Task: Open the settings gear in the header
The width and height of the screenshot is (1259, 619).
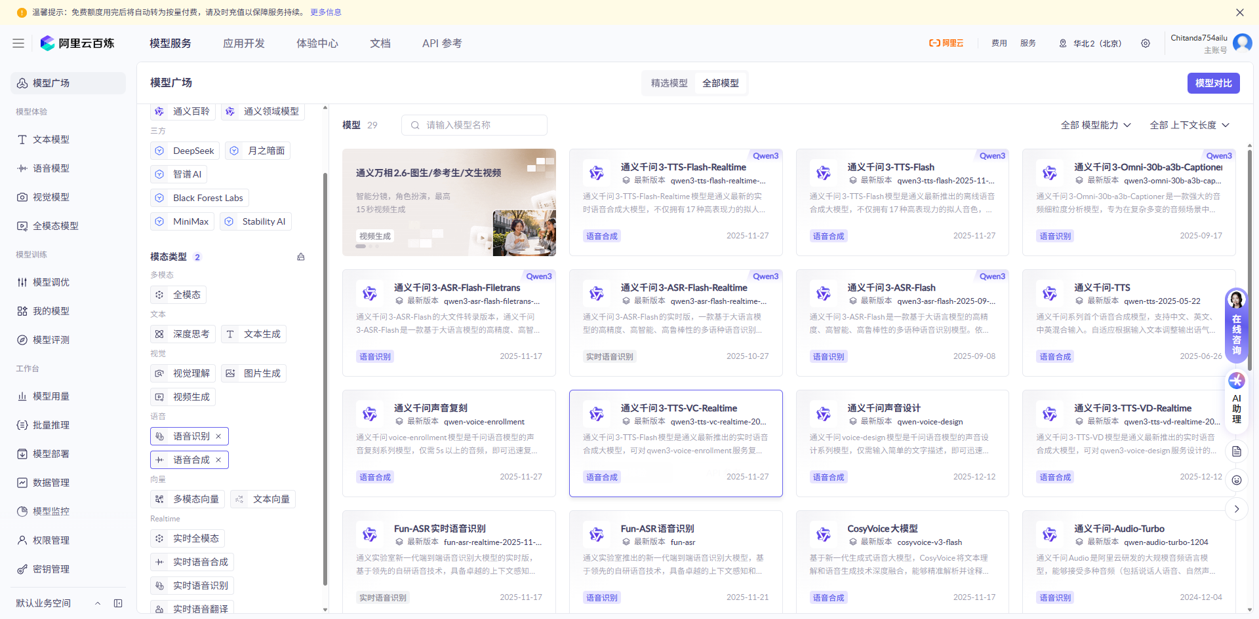Action: pos(1146,43)
